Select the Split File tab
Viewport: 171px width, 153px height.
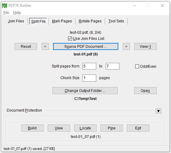(x=38, y=21)
